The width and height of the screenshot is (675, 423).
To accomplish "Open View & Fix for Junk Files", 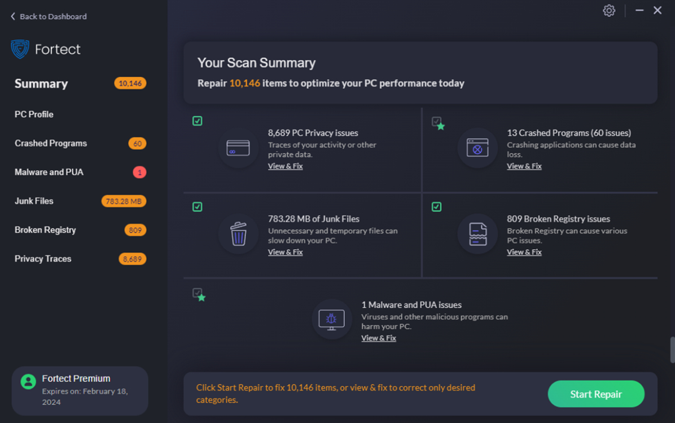I will click(x=285, y=252).
